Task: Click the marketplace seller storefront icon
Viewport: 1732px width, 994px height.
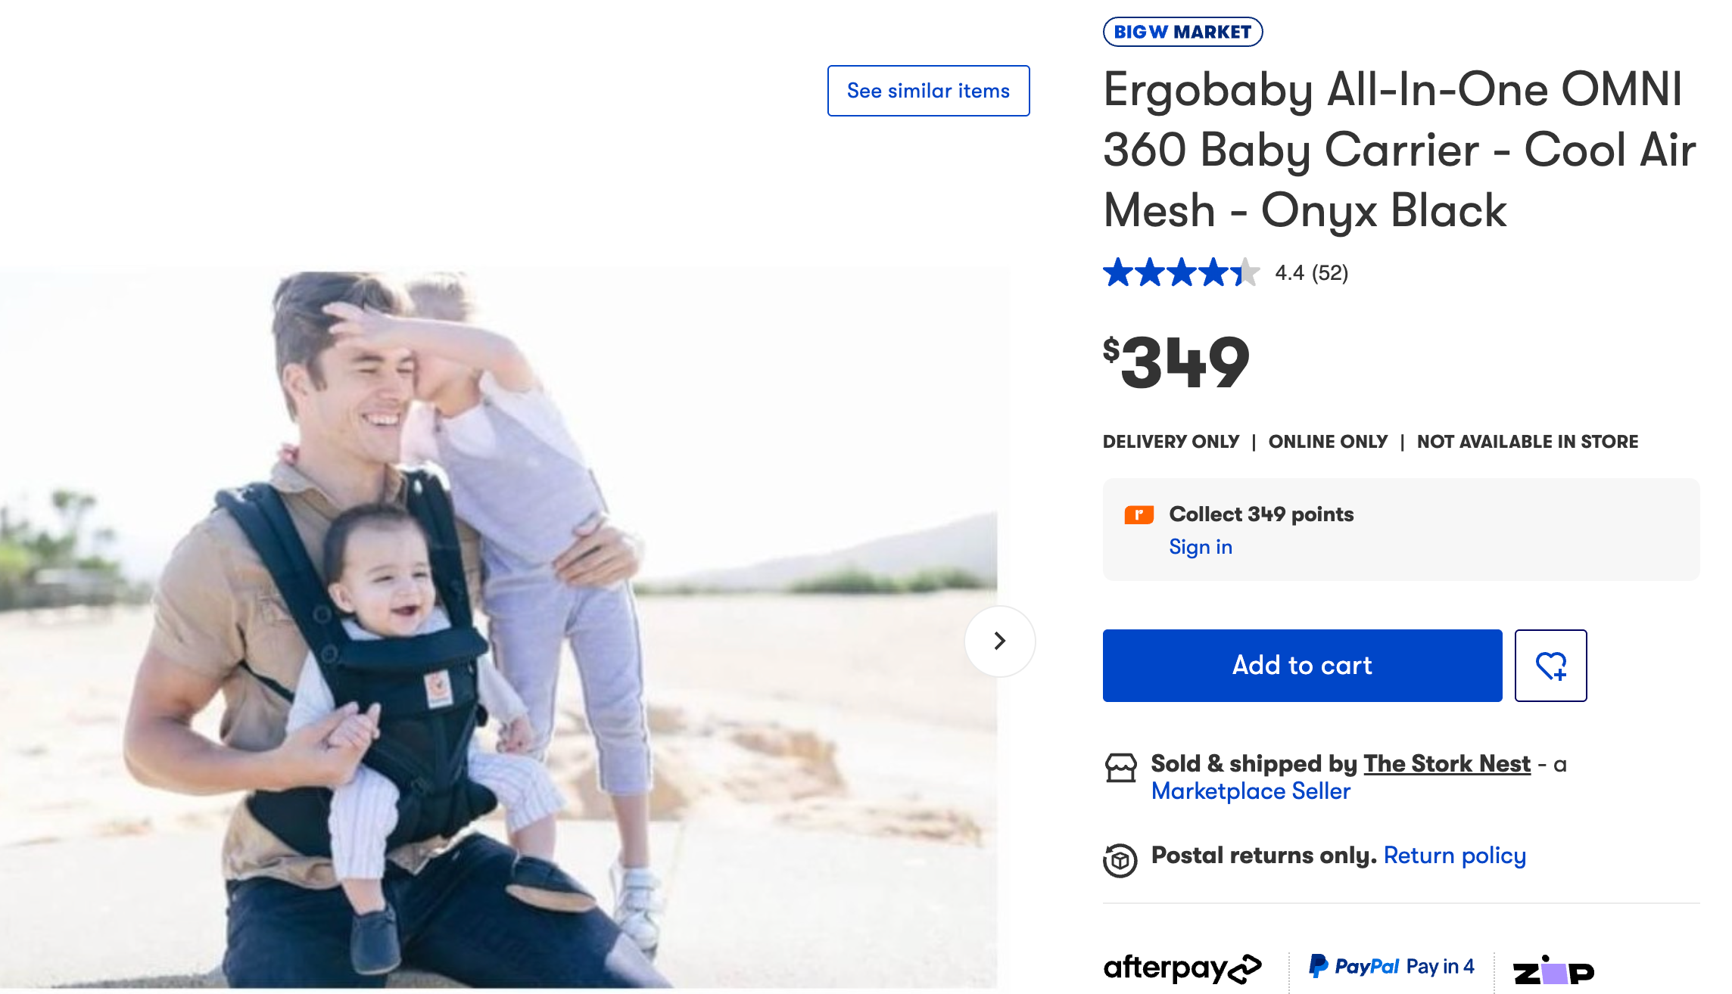Action: click(1120, 767)
